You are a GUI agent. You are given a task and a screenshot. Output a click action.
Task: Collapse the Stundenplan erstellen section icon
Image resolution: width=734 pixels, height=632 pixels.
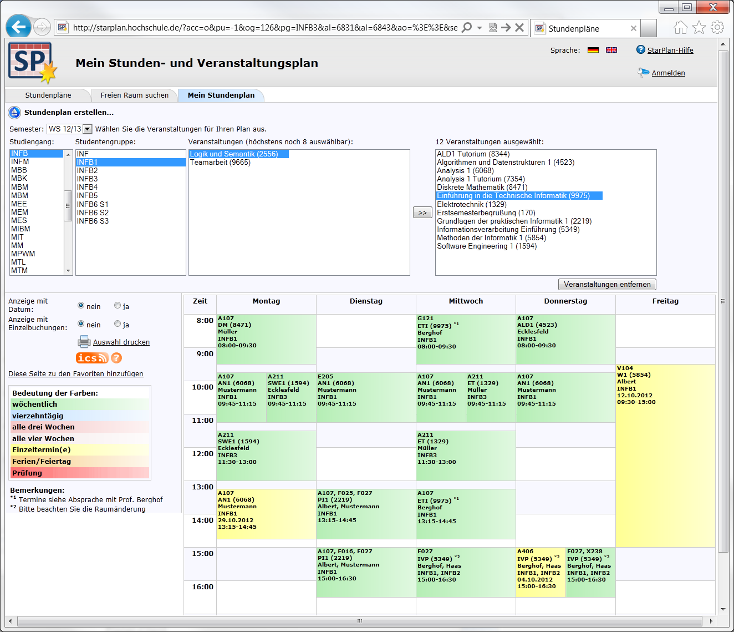[14, 113]
